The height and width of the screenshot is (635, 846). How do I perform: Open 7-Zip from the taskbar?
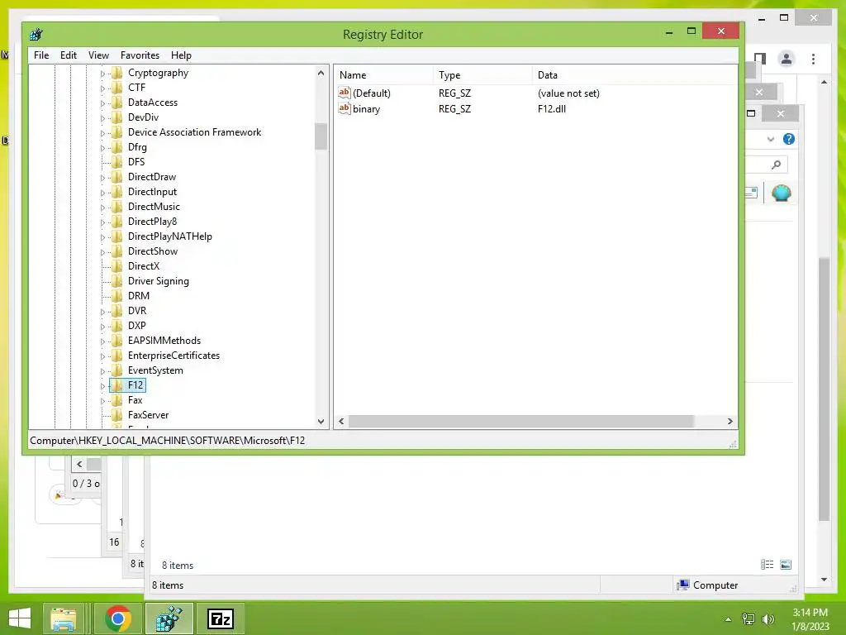(220, 618)
